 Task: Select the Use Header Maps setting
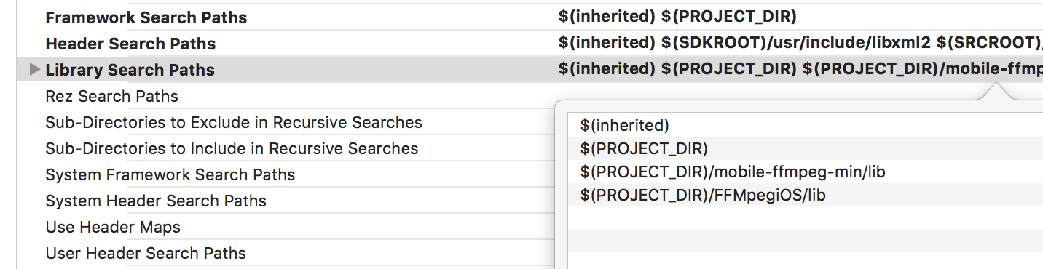pyautogui.click(x=113, y=227)
